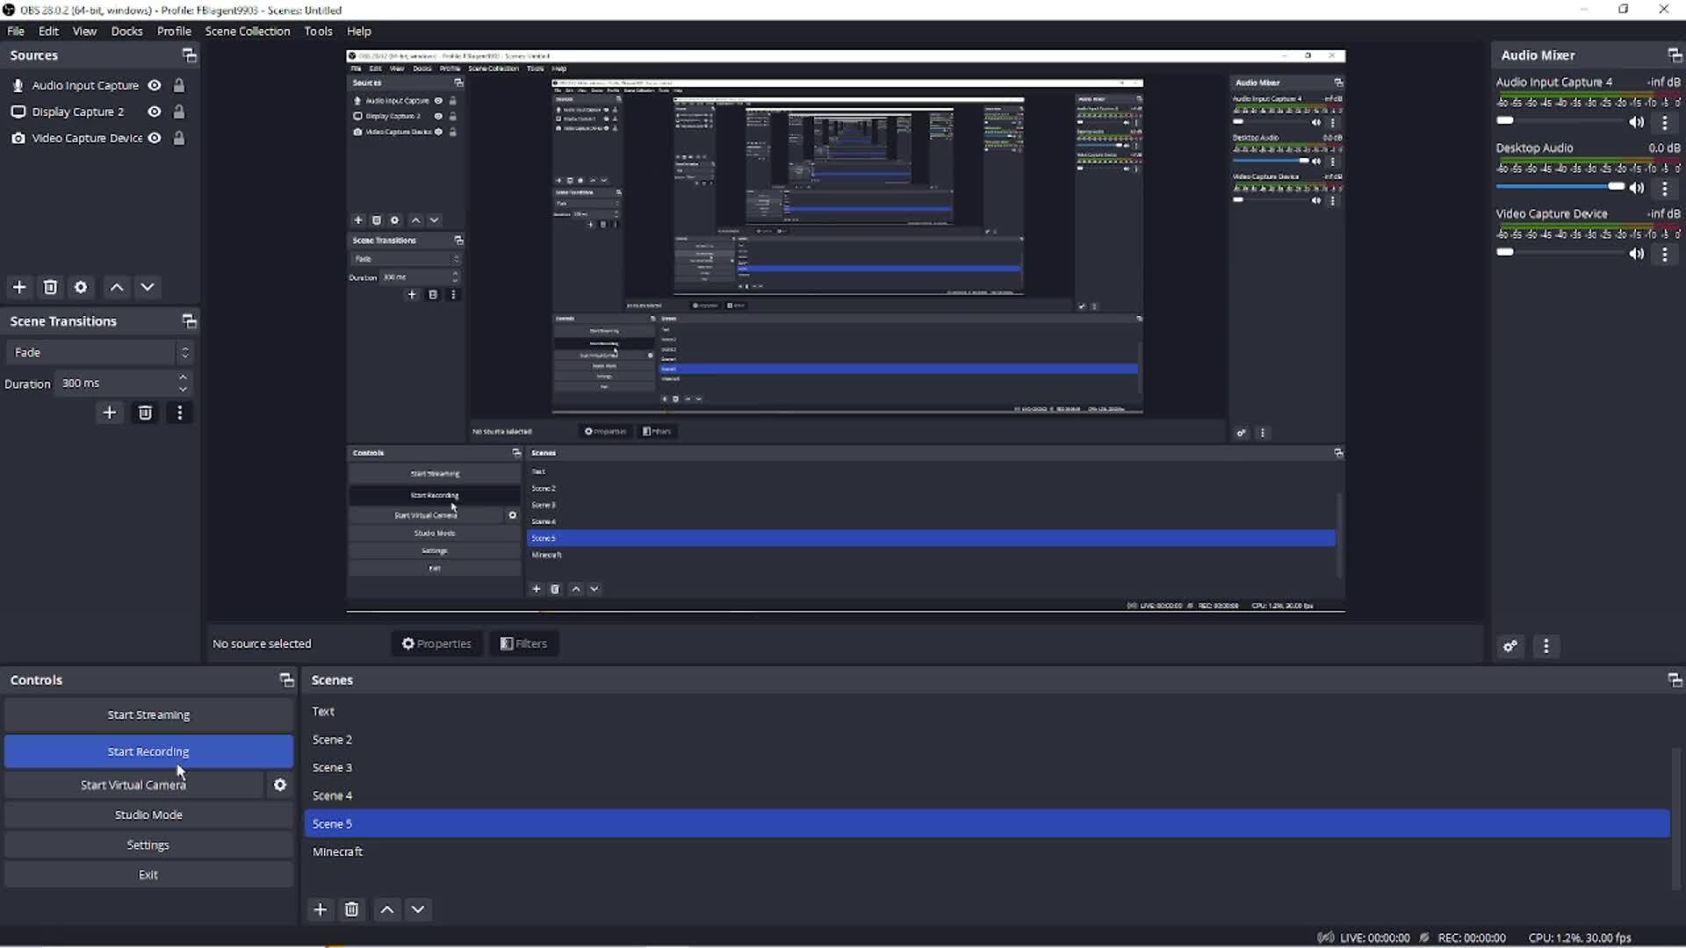This screenshot has width=1686, height=948.
Task: Open the Profile menu
Action: (174, 31)
